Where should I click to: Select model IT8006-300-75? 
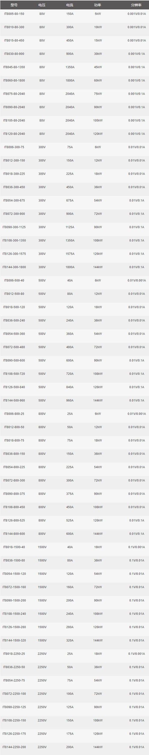tap(14, 147)
